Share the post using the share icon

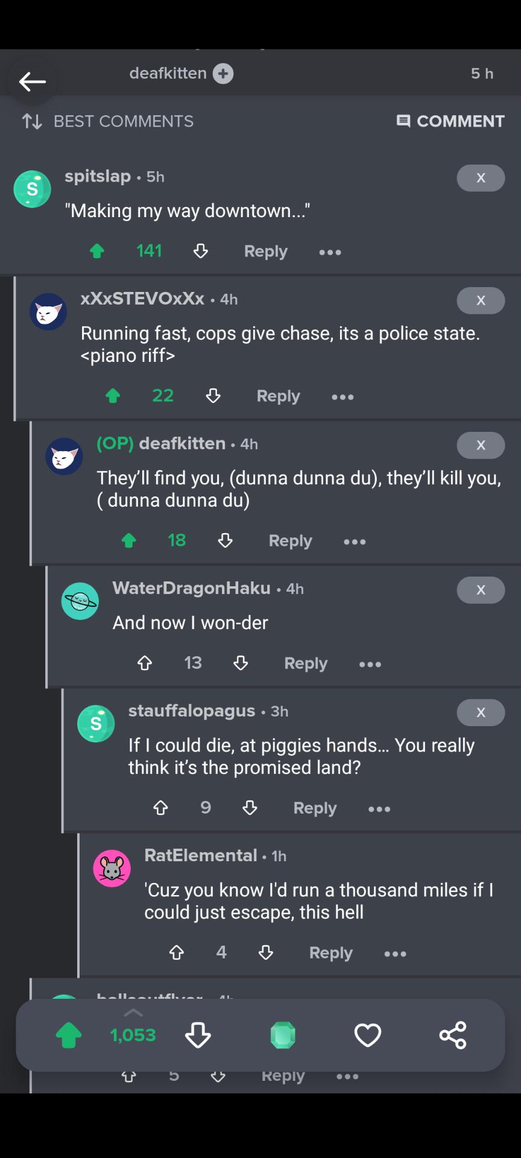(x=453, y=1035)
